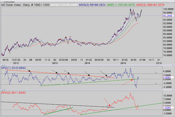175x117 pixels.
Task: Click the 10,0000 axis label in the DPO(2) panel
Action: coord(168,96)
